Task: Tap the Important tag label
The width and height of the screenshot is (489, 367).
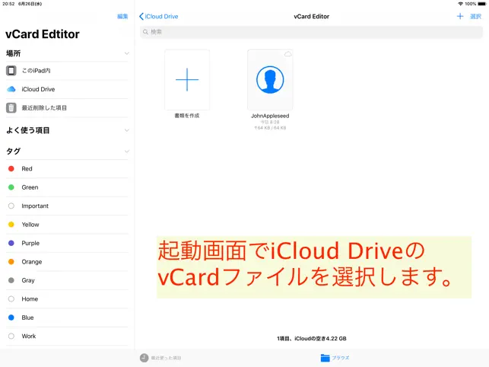Action: pos(35,206)
